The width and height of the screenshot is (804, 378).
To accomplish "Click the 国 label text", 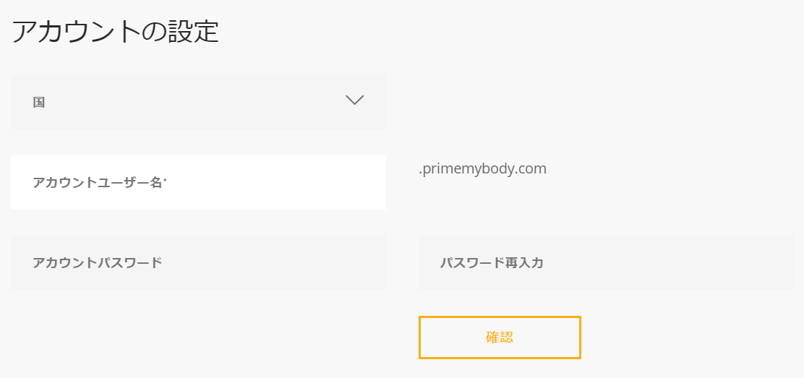I will click(39, 103).
